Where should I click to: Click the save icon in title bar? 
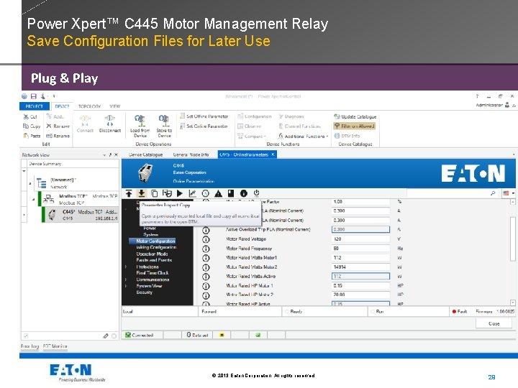pos(34,96)
